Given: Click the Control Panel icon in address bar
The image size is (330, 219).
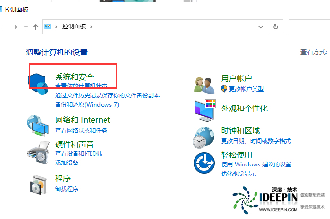Looking at the screenshot, I should click(47, 27).
